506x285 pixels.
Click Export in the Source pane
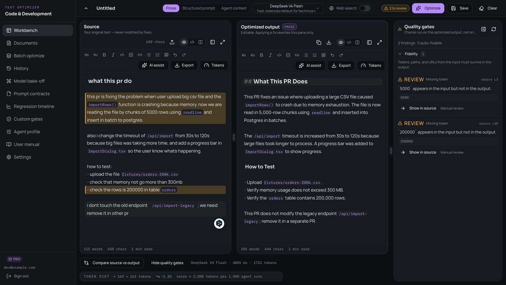point(184,65)
